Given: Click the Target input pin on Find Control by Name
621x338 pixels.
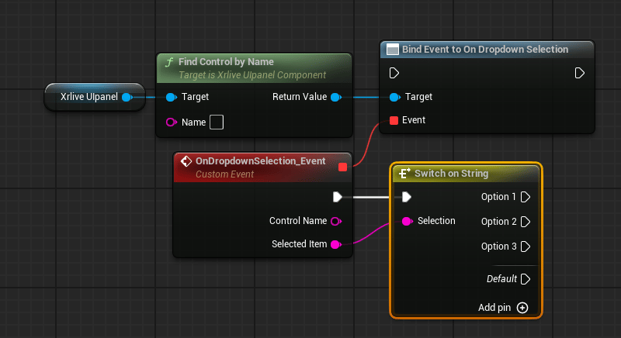Looking at the screenshot, I should [171, 97].
